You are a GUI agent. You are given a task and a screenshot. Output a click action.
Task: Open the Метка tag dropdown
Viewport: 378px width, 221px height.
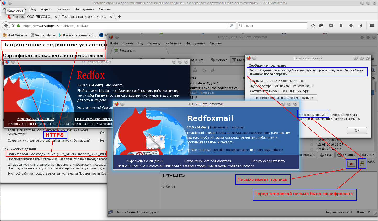pos(219,60)
